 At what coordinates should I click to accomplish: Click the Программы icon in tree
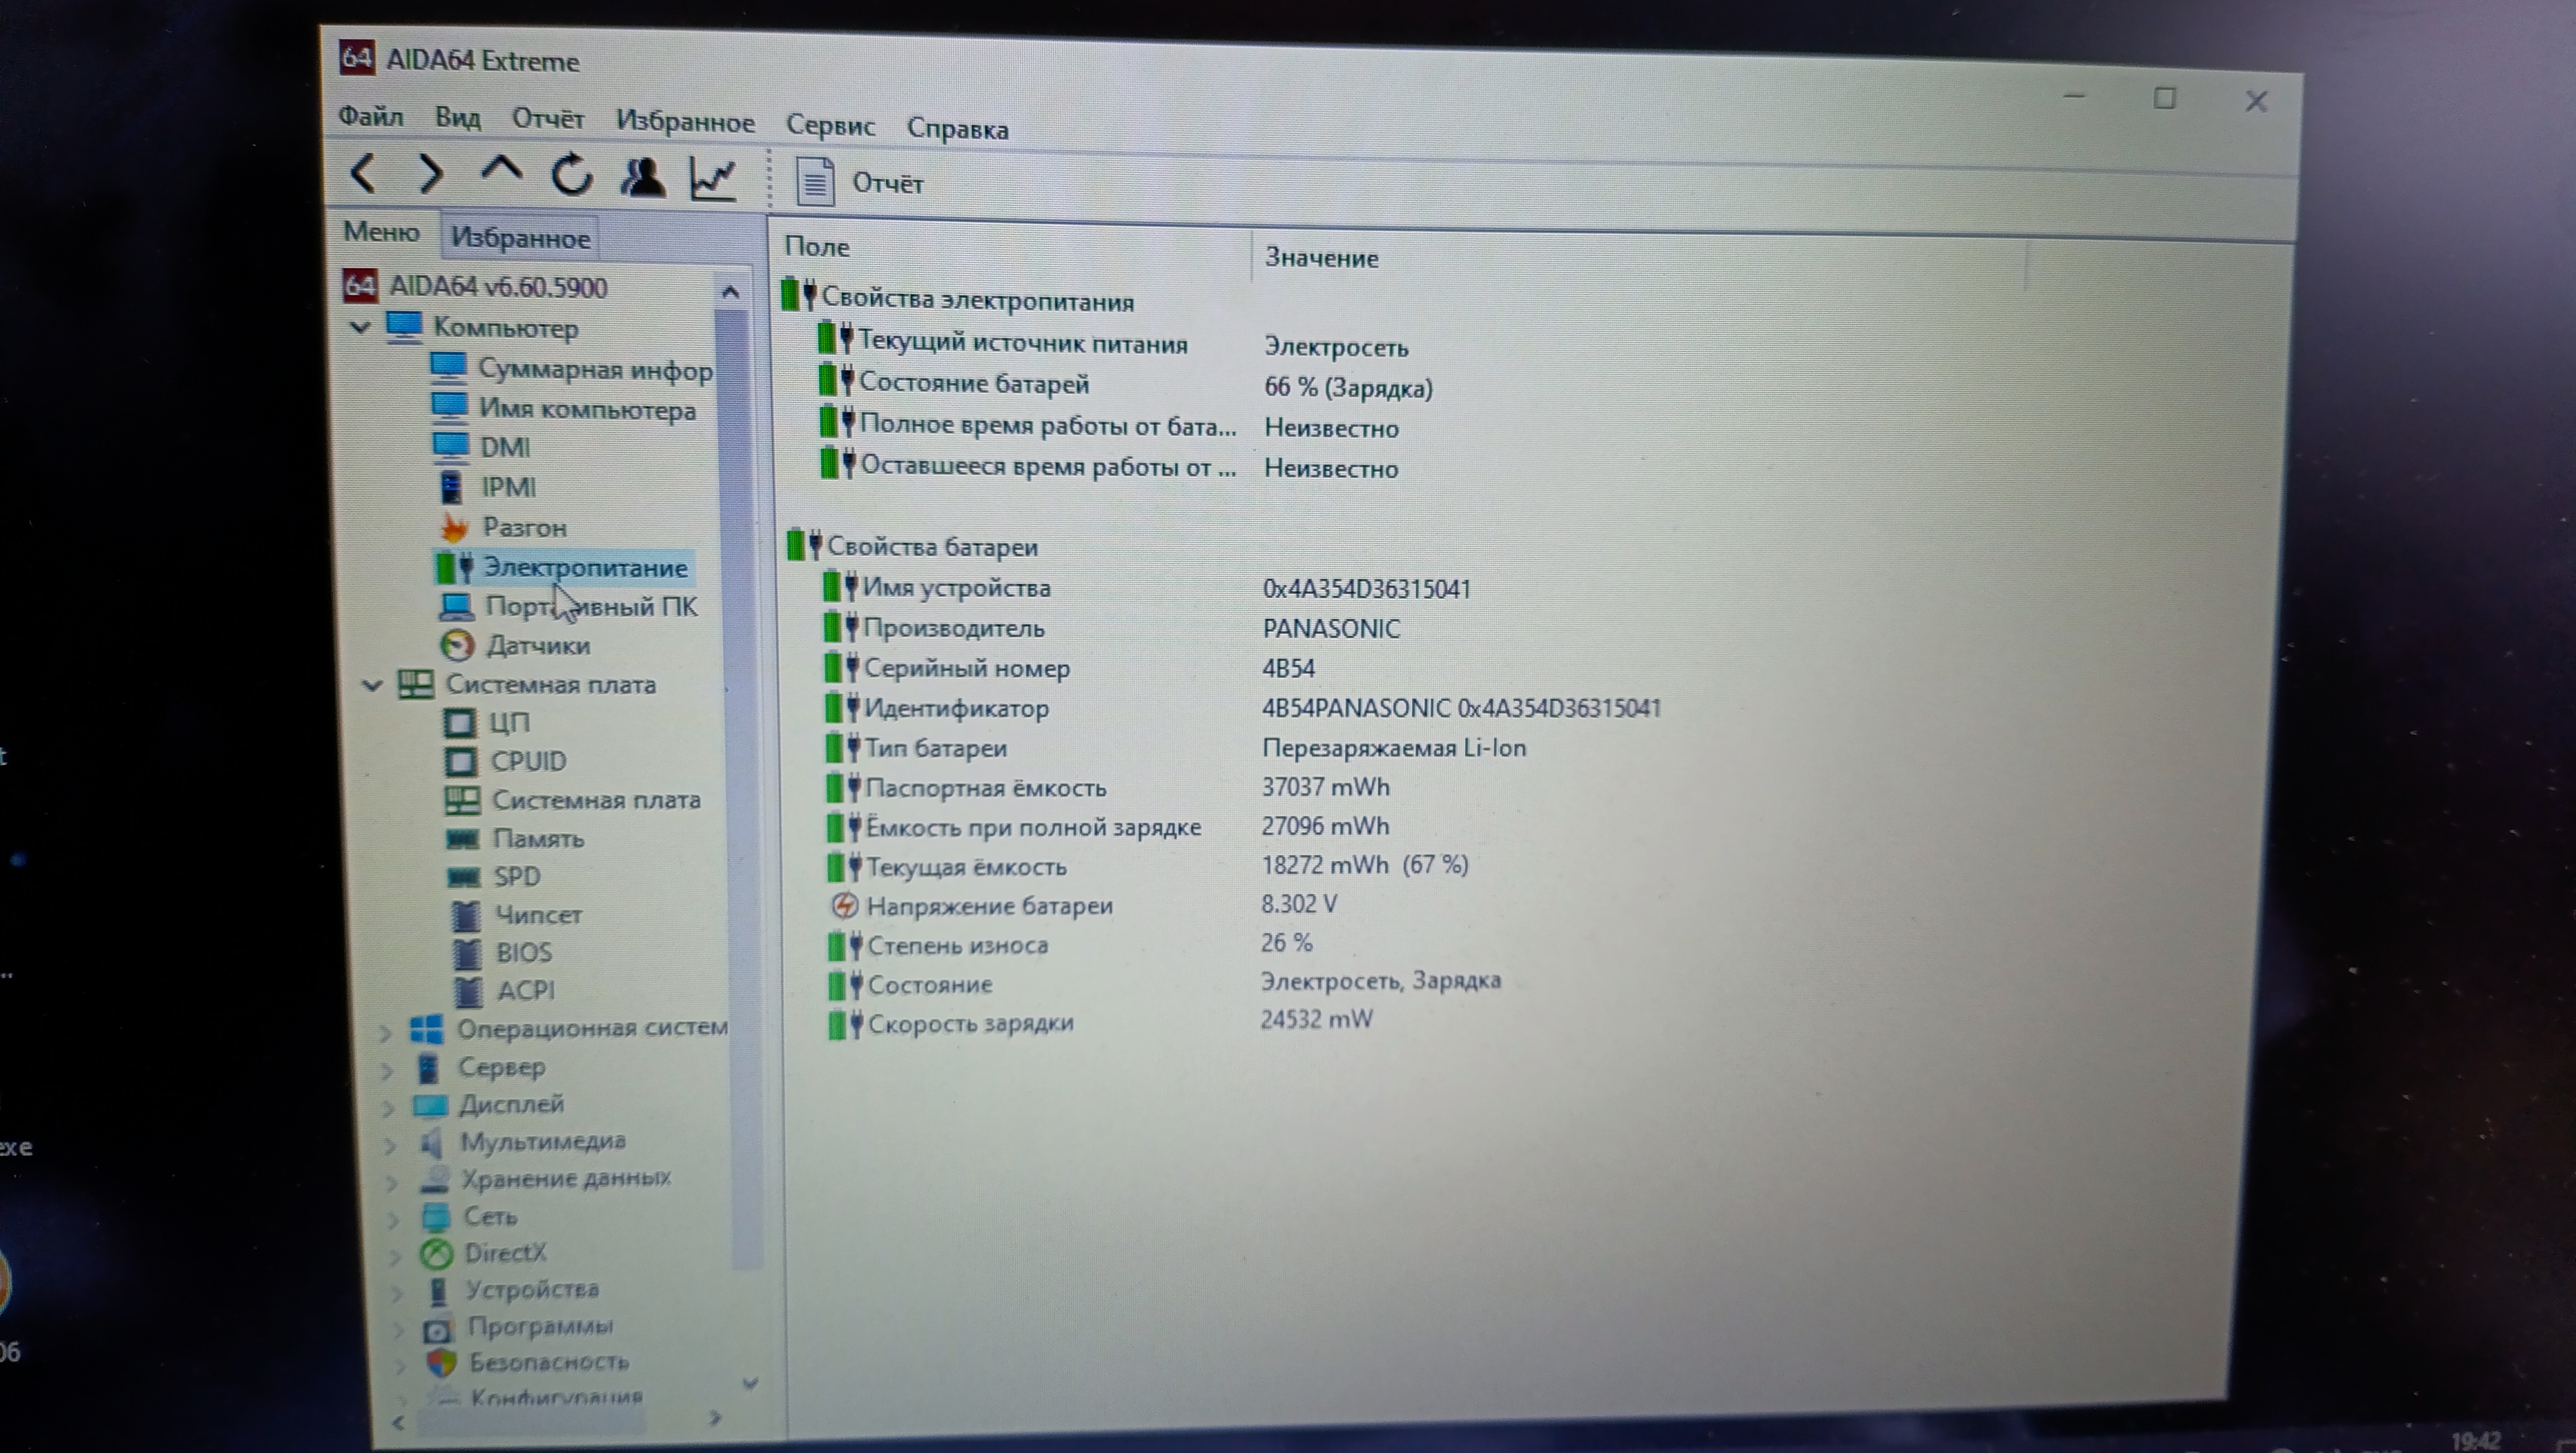[x=438, y=1328]
